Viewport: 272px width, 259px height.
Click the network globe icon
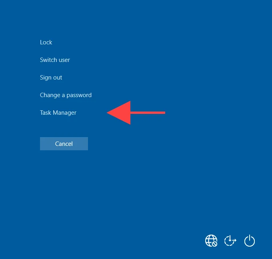click(211, 241)
